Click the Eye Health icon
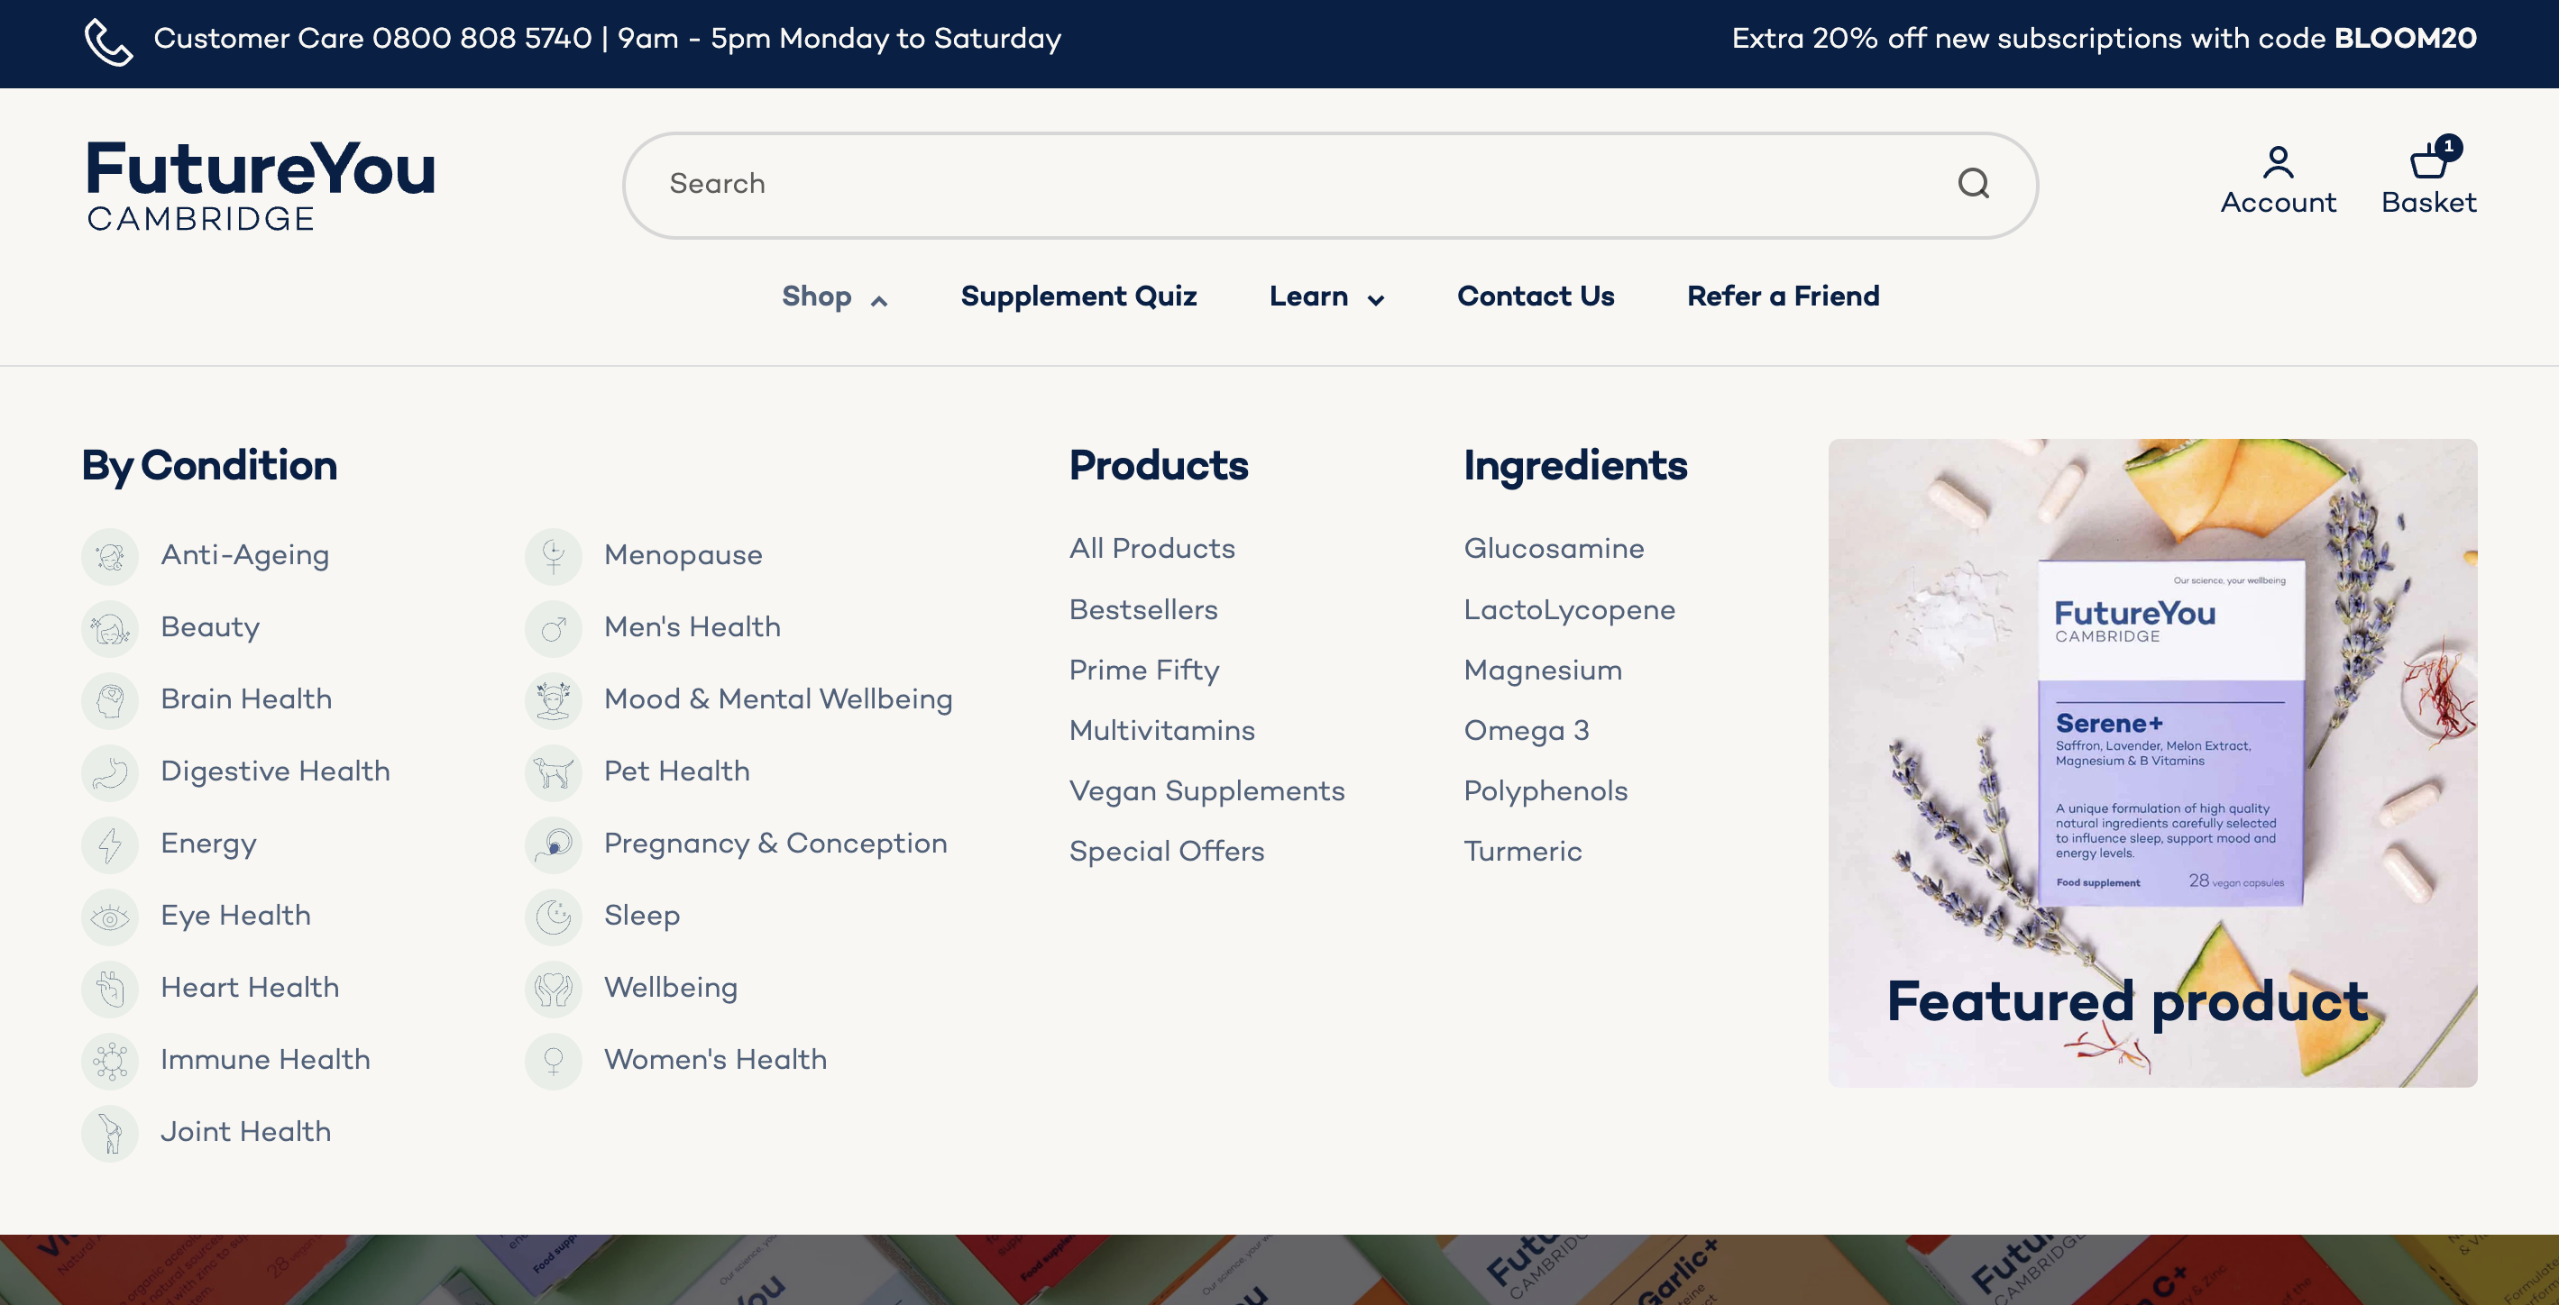The height and width of the screenshot is (1305, 2559). [x=110, y=917]
